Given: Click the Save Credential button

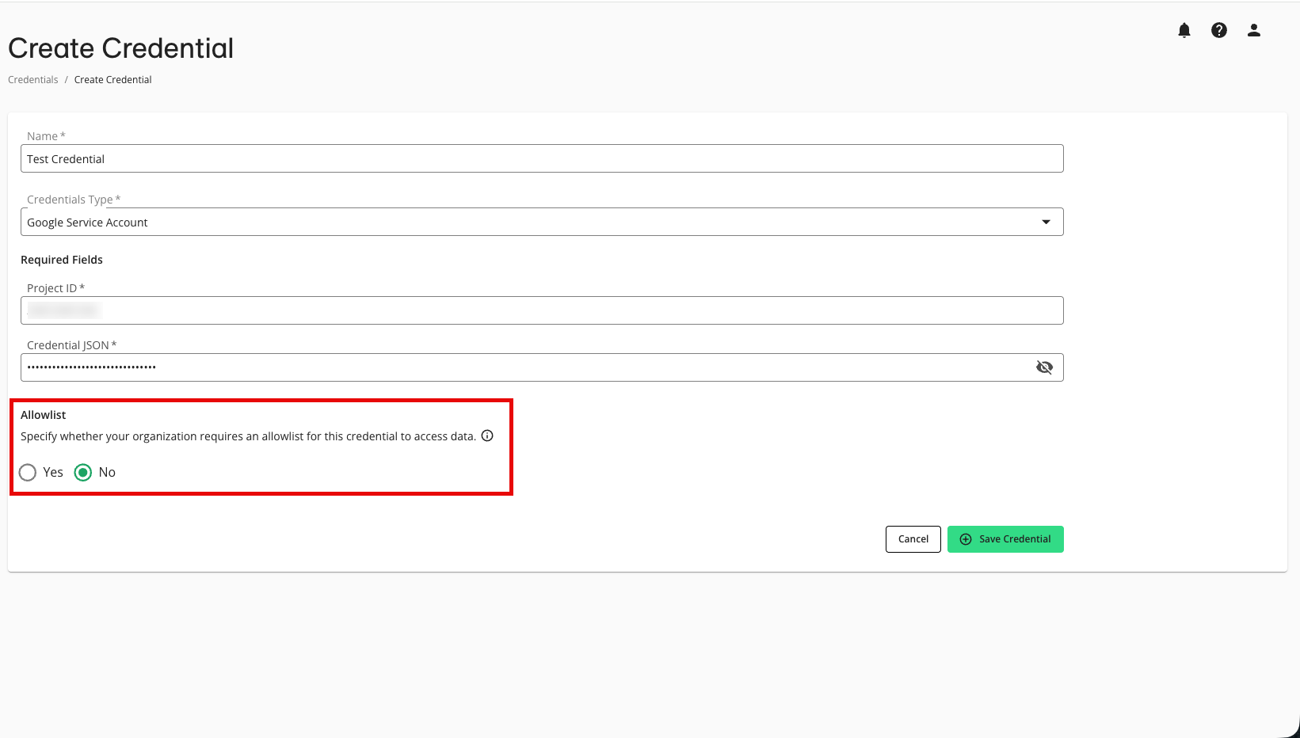Looking at the screenshot, I should [x=1005, y=539].
